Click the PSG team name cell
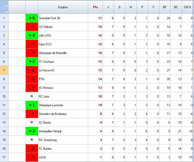The height and width of the screenshot is (162, 194). click(x=63, y=79)
